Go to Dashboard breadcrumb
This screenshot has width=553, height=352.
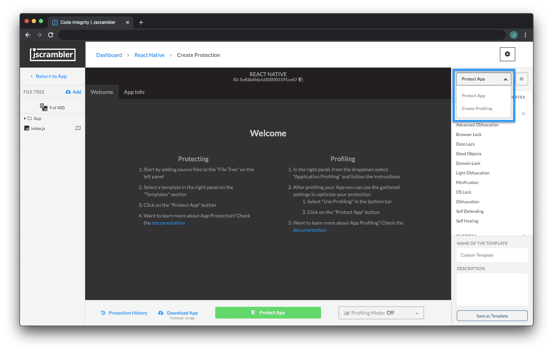pyautogui.click(x=109, y=55)
